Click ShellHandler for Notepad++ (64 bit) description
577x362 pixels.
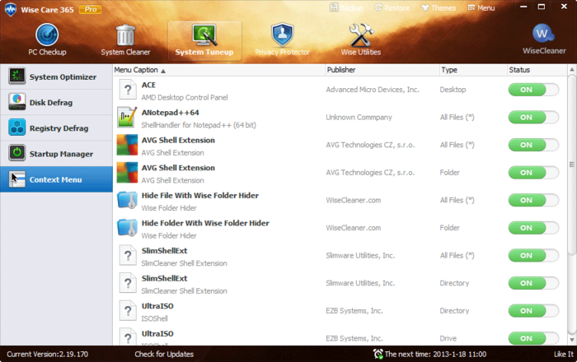coord(199,125)
